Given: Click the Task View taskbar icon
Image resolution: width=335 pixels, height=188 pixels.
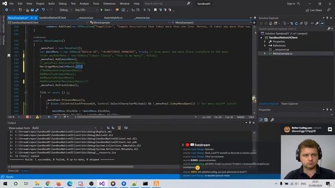Looking at the screenshot, I should point(26,183).
